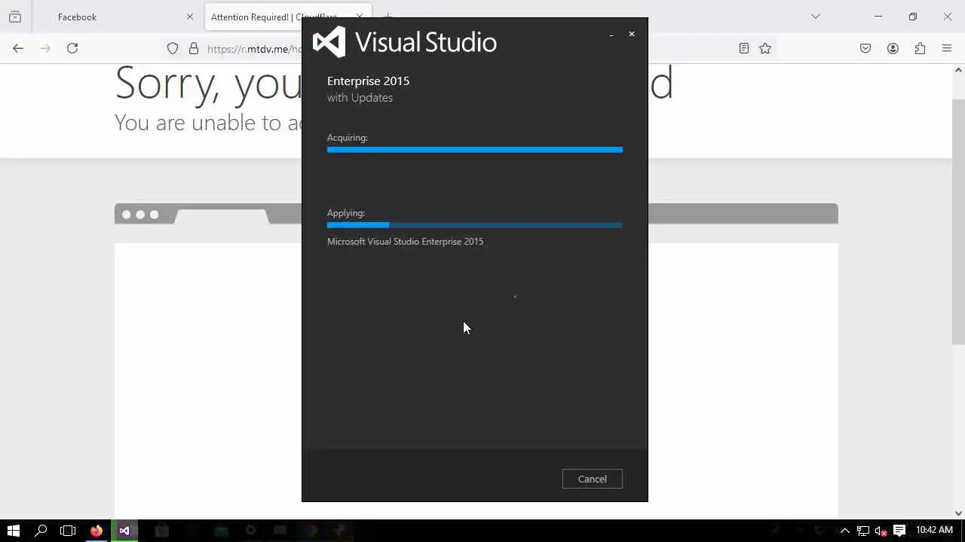Open the Action Center notifications icon

click(x=899, y=531)
